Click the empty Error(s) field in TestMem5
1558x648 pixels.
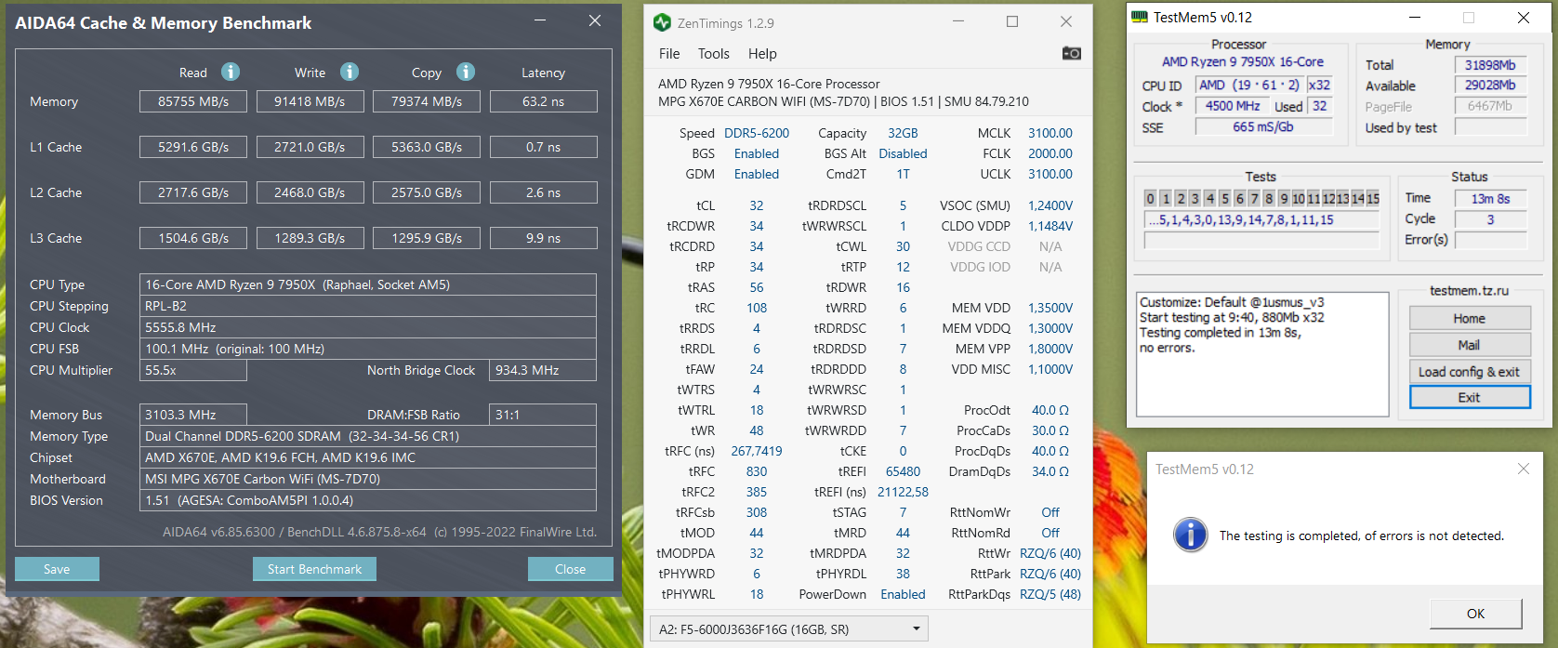1490,240
